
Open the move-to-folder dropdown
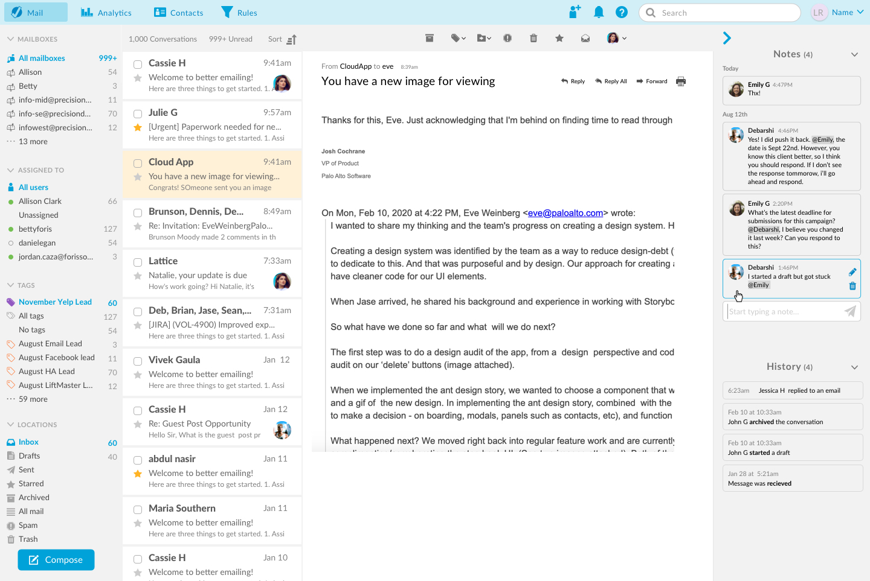484,38
